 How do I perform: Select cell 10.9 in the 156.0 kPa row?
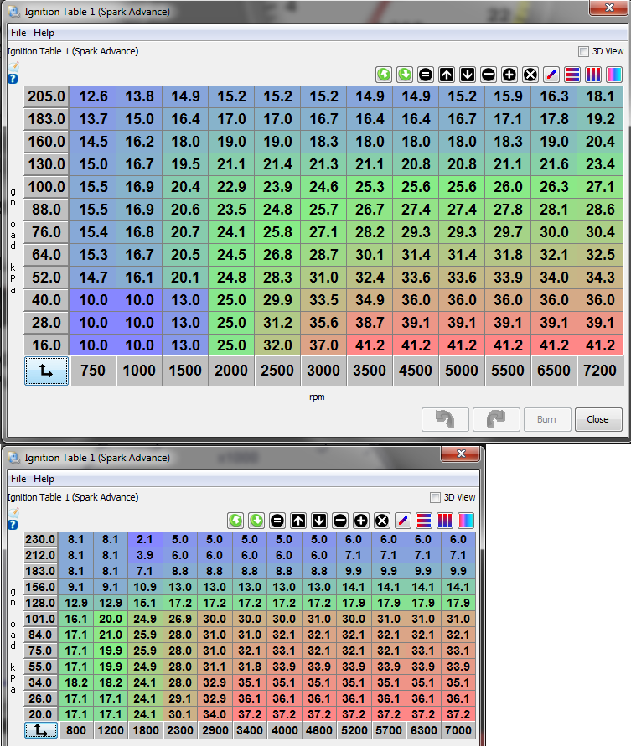(145, 587)
